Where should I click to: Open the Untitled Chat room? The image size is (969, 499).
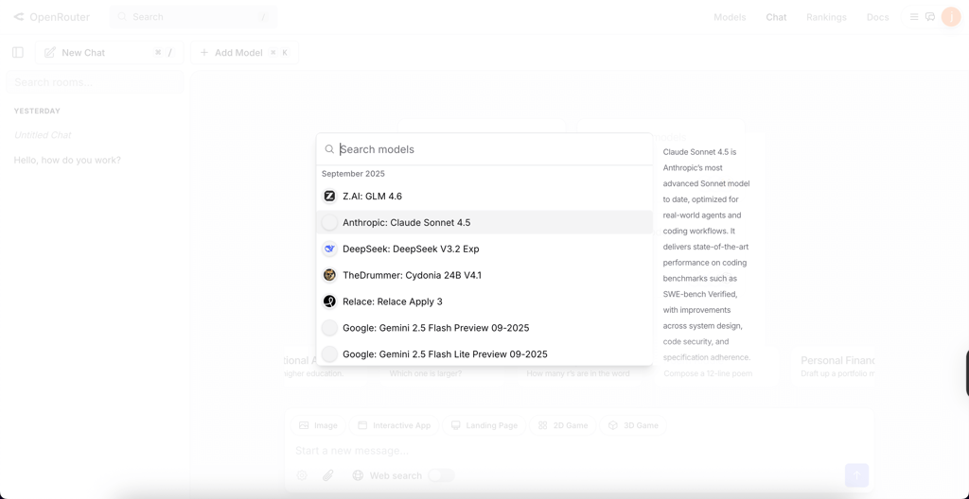point(43,134)
